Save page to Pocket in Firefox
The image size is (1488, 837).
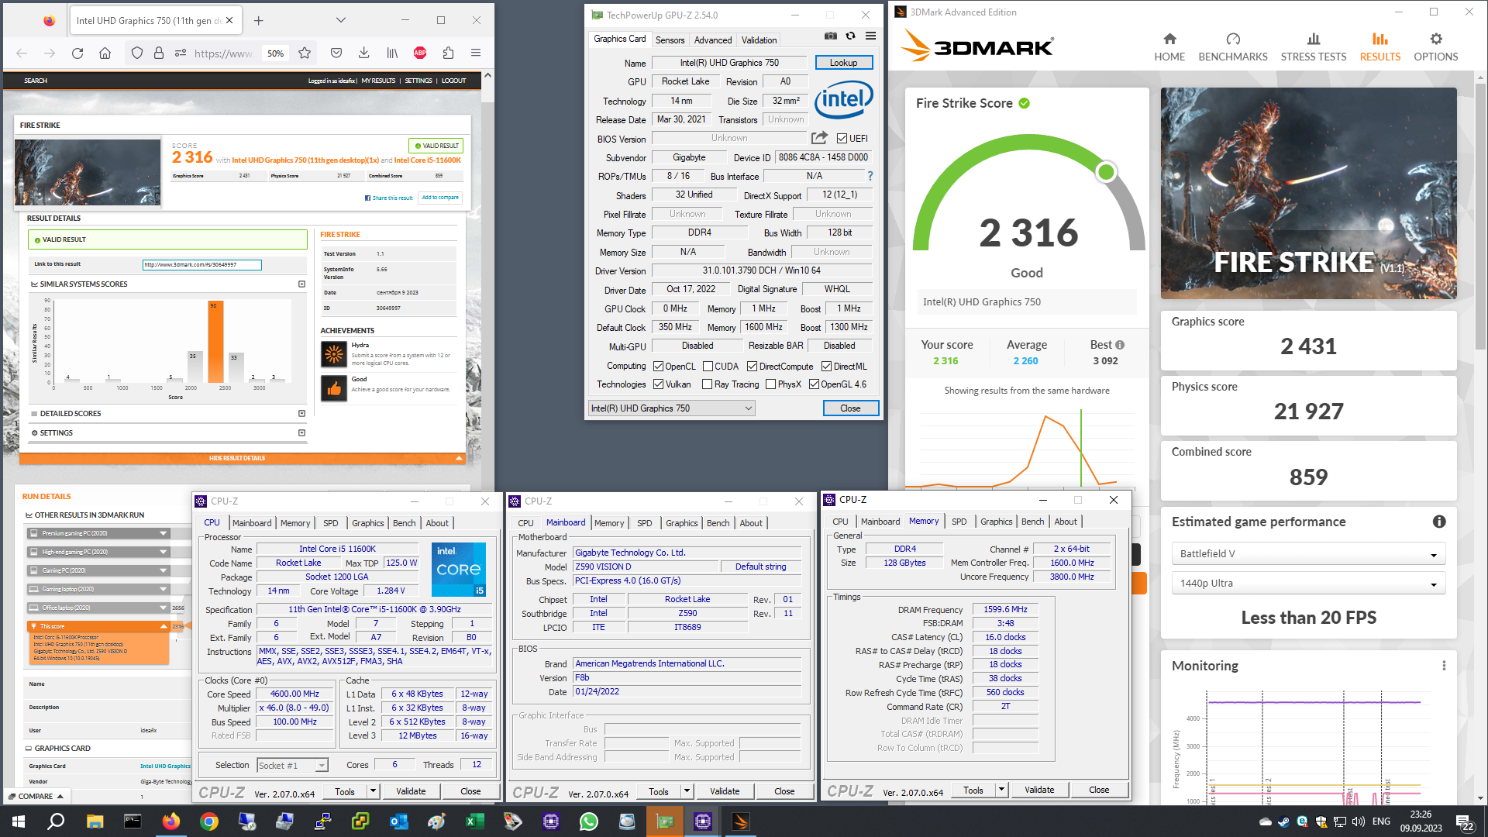336,53
